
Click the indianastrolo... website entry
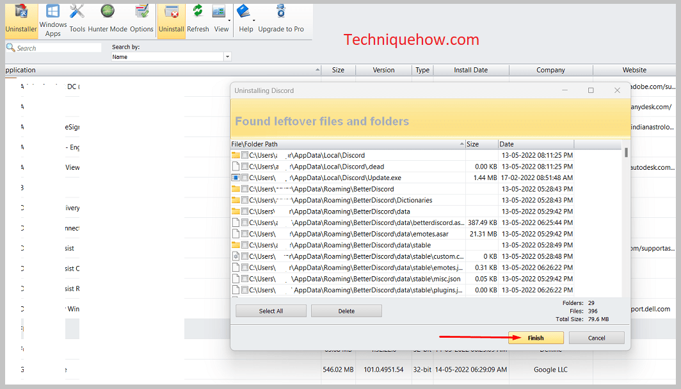pos(653,127)
